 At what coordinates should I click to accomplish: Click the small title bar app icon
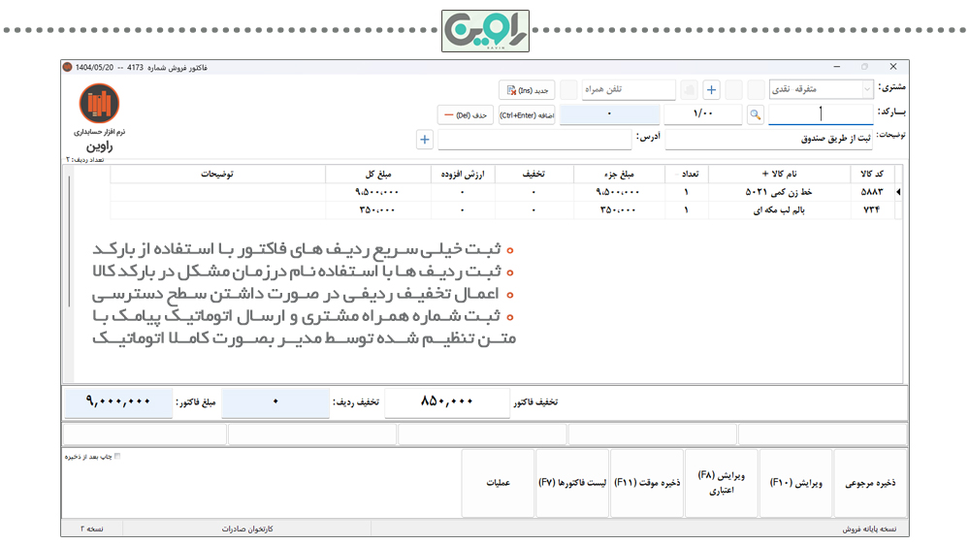tap(68, 67)
